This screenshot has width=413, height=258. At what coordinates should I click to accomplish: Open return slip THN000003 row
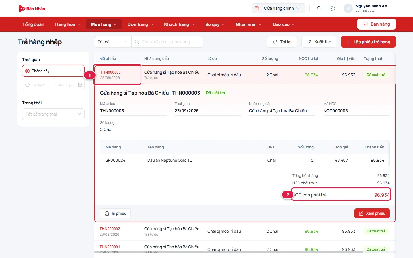pyautogui.click(x=245, y=75)
